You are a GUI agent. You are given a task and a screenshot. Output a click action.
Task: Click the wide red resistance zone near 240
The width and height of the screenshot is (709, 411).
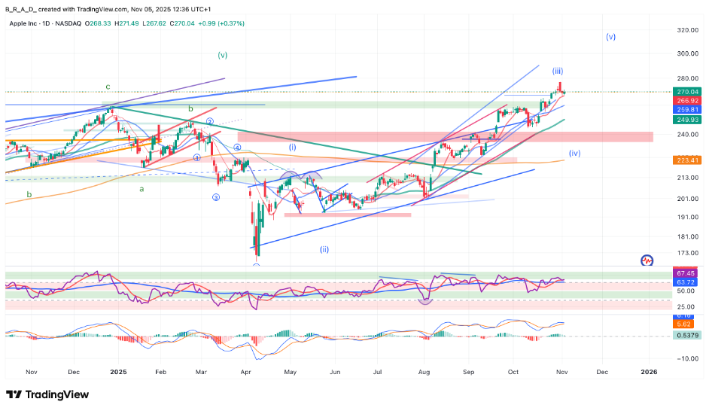coord(444,137)
